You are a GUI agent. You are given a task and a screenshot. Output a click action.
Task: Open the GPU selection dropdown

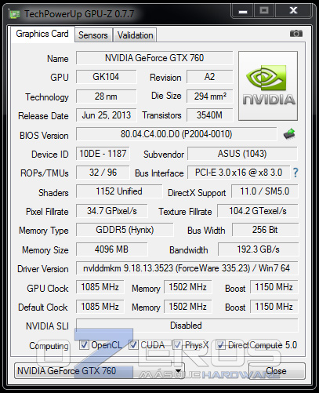(x=100, y=371)
